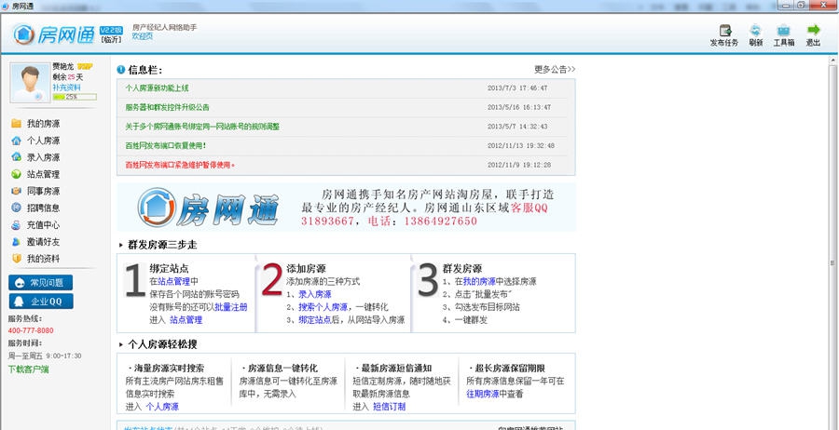Screen dimensions: 839x430
Task: Click the 批量注册 link
Action: (230, 307)
